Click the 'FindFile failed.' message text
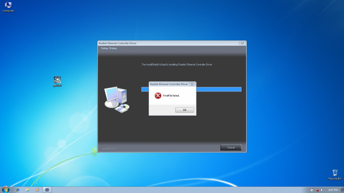 point(171,96)
